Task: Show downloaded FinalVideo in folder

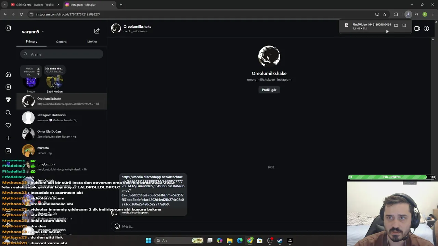Action: click(396, 25)
